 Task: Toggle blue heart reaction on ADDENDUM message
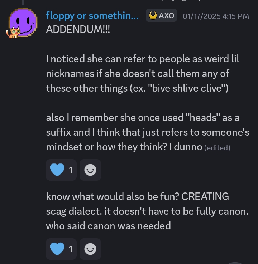click(x=61, y=170)
